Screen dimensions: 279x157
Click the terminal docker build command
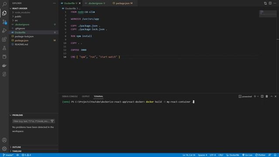point(170,102)
